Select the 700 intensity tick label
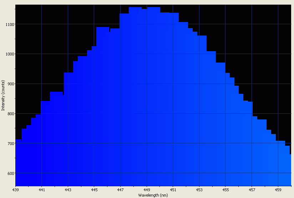294x198 pixels. tap(10, 144)
